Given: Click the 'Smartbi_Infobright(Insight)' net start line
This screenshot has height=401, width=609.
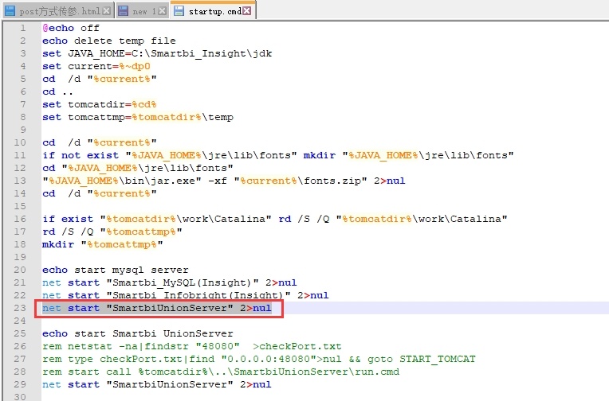Looking at the screenshot, I should pyautogui.click(x=185, y=295).
